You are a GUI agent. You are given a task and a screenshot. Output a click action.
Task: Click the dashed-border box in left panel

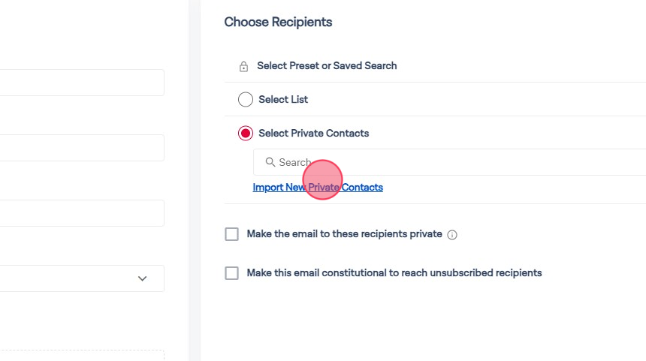point(81,355)
